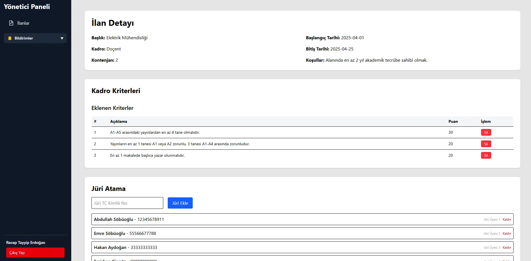
Task: Click the Yönetici Paneli title
Action: click(27, 7)
